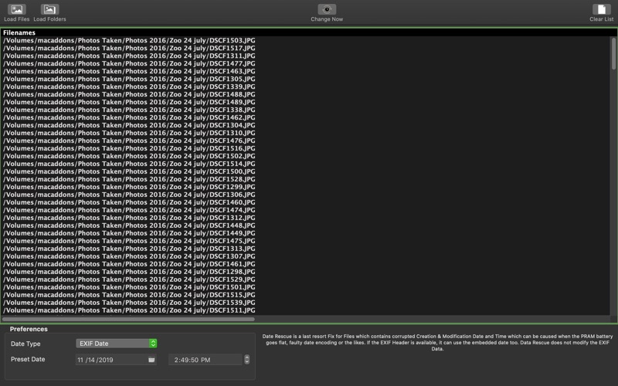Viewport: 618px width, 386px height.
Task: Select the DSCF1339.JPG file row
Action: pyautogui.click(x=306, y=86)
